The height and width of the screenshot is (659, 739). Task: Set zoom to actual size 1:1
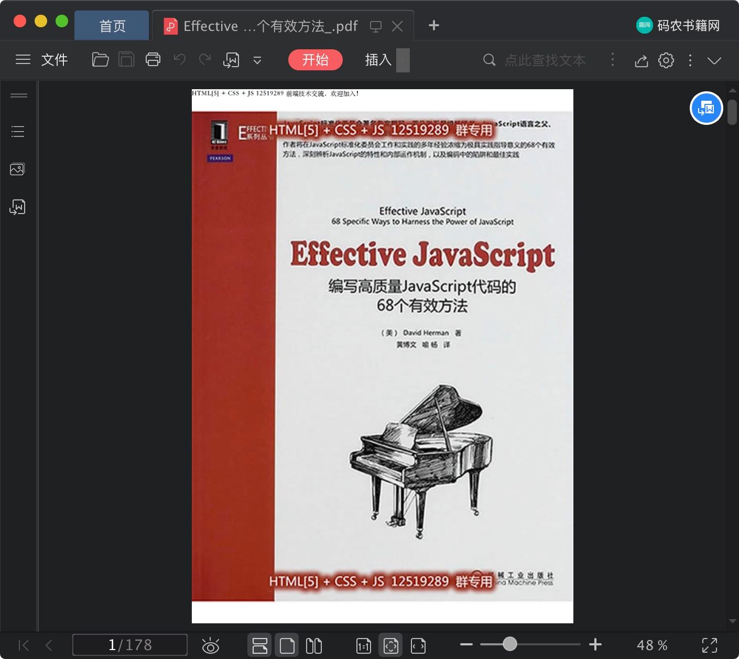(x=364, y=646)
